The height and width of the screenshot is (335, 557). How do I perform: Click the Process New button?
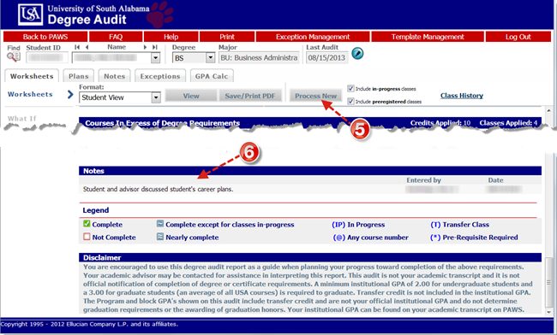coord(315,96)
